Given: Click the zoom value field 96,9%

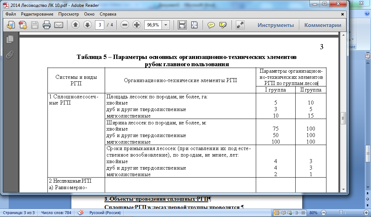Looking at the screenshot, I should (153, 25).
